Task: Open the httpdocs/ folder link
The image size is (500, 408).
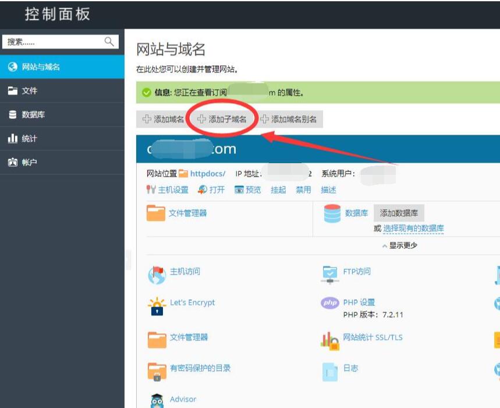Action: pyautogui.click(x=208, y=174)
